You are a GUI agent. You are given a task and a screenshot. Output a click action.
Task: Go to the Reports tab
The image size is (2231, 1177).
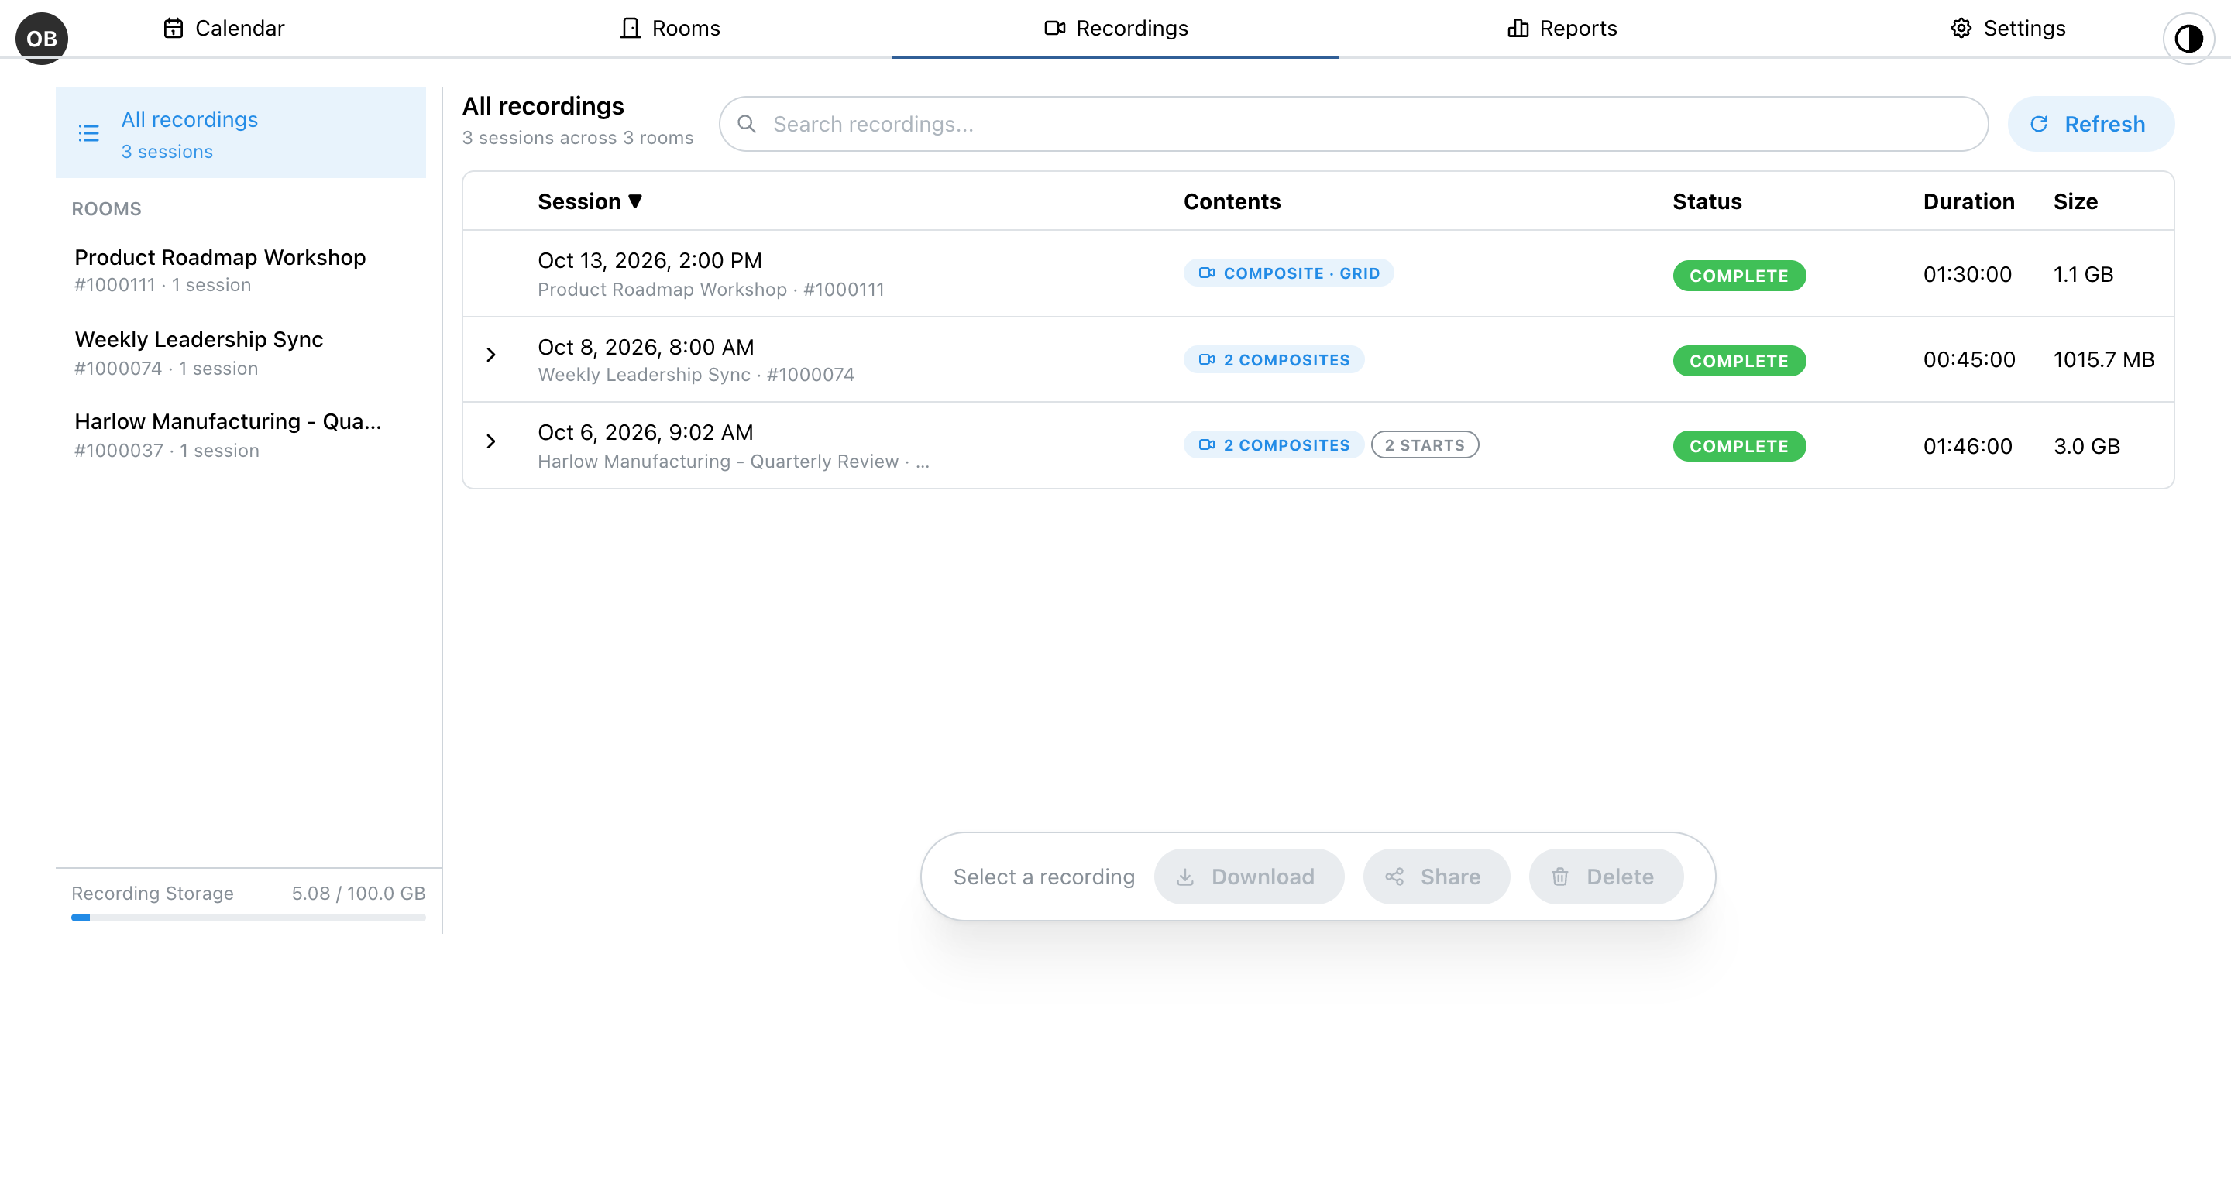pos(1562,29)
